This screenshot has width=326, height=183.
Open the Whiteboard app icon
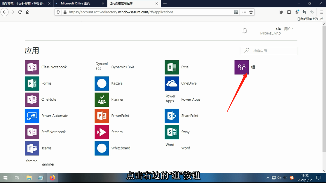(102, 148)
